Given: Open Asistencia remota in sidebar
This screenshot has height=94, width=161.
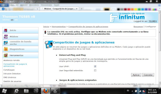Looking at the screenshot, I should click(11, 60).
